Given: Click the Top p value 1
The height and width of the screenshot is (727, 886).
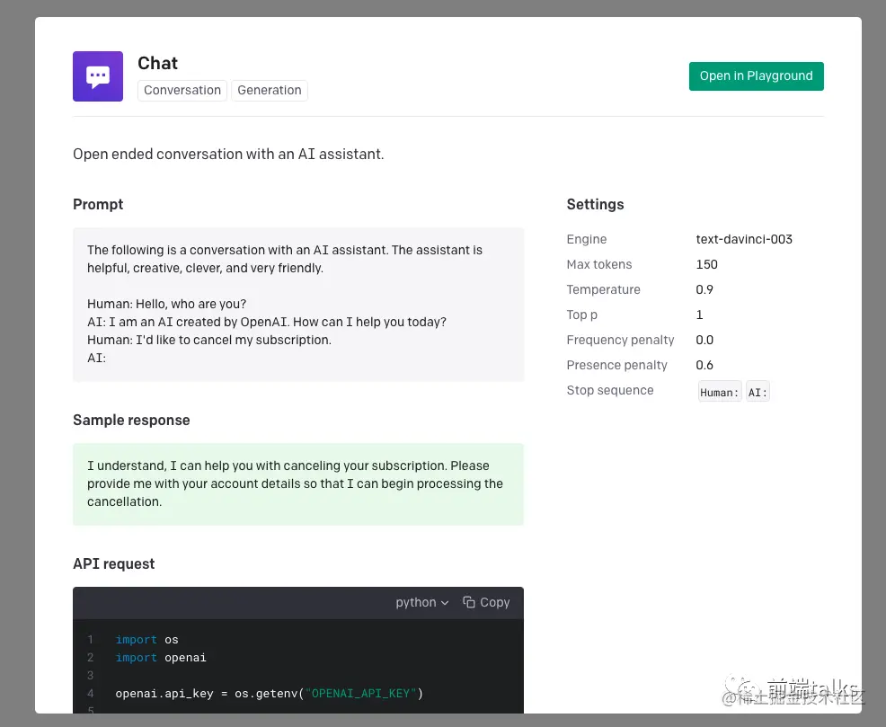Looking at the screenshot, I should (699, 315).
